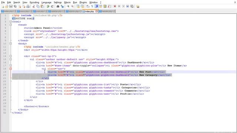Click the last toolbar icon after macro buttons
The image size is (237, 133).
138,6
